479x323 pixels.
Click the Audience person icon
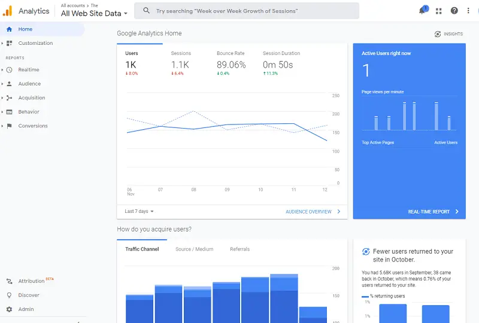tap(9, 84)
